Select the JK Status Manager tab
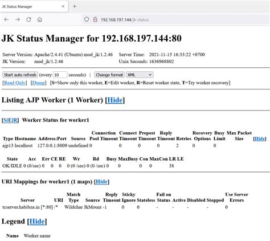This screenshot has height=241, width=270. click(34, 6)
